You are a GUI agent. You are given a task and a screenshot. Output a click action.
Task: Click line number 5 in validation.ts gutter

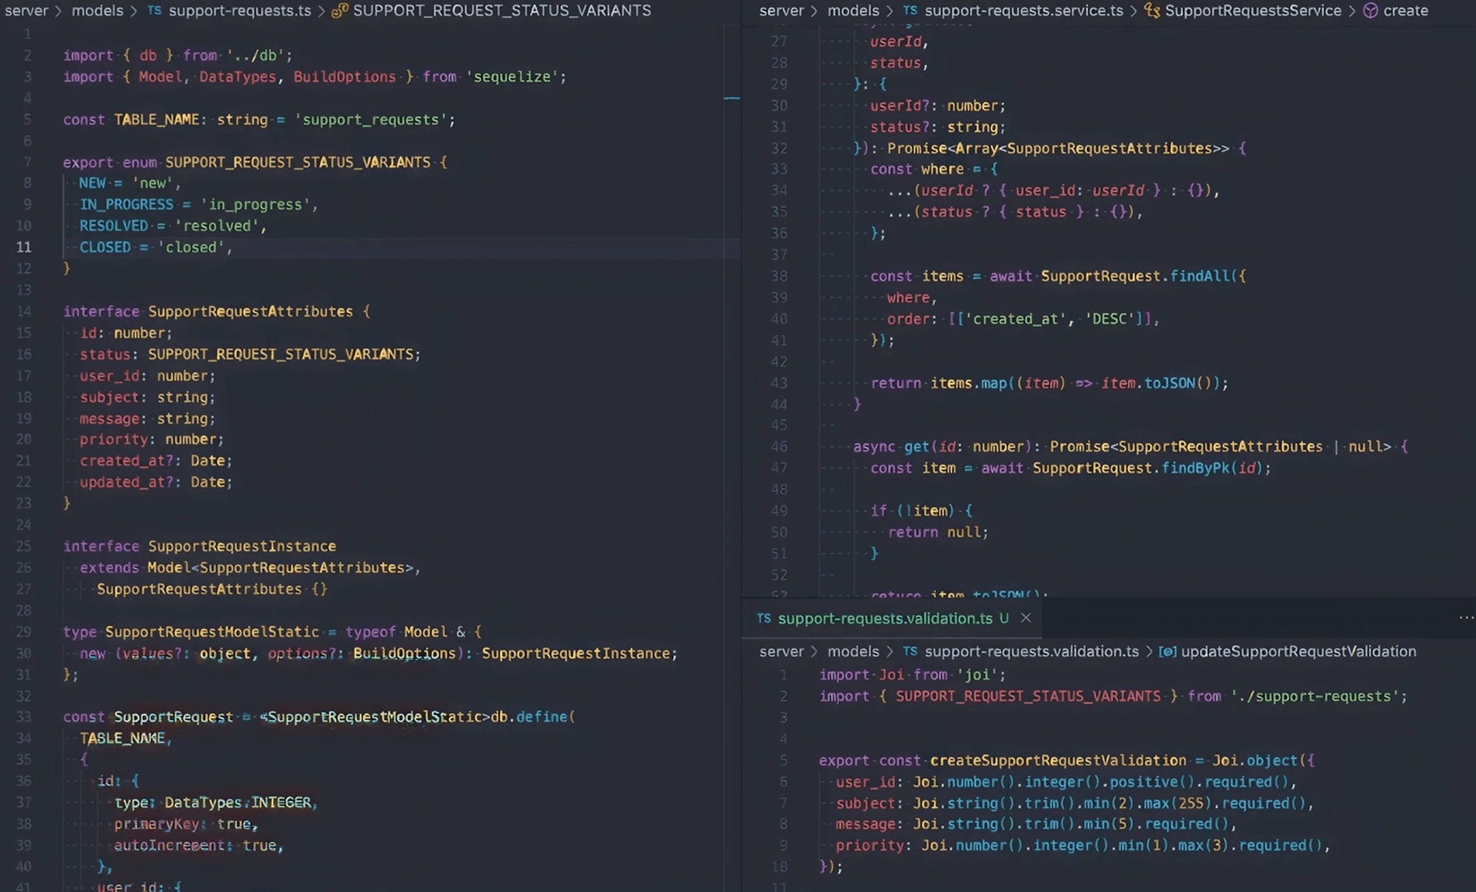click(x=784, y=760)
